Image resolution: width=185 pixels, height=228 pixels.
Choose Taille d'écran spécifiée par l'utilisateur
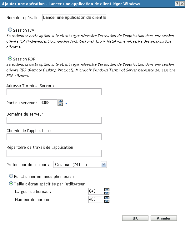11,184
